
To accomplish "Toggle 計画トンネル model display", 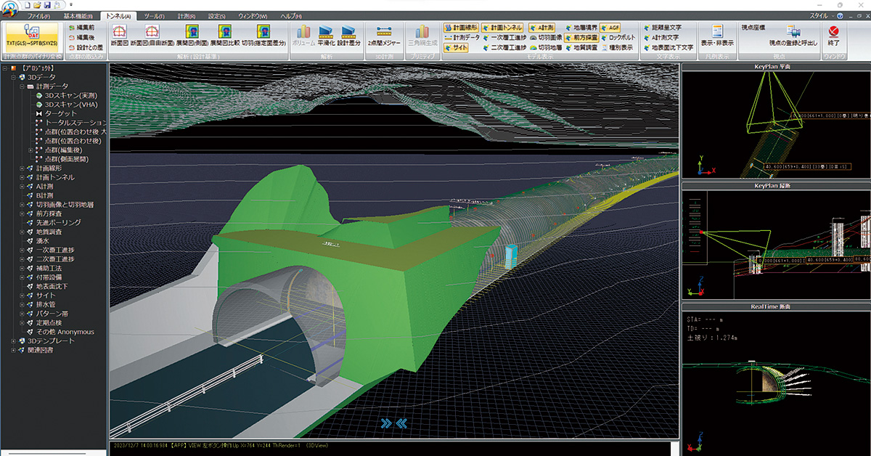I will 502,27.
